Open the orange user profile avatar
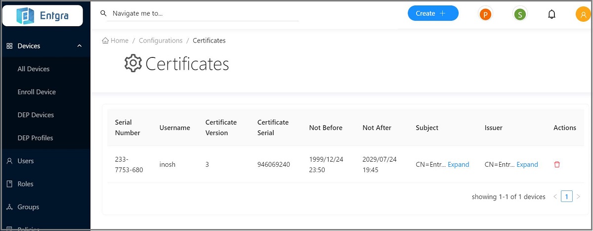 [x=583, y=14]
